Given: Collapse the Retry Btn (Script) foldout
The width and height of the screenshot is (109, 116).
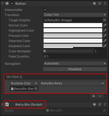Looking at the screenshot, I should coord(3,105).
